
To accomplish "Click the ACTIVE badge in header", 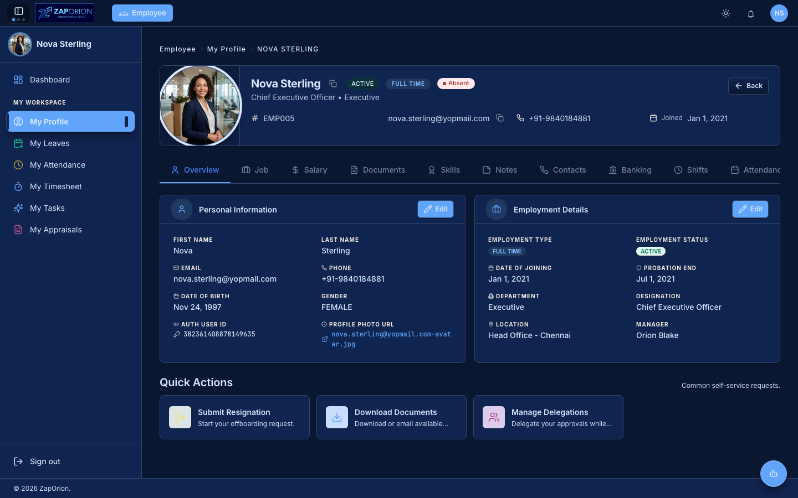I will click(x=362, y=84).
